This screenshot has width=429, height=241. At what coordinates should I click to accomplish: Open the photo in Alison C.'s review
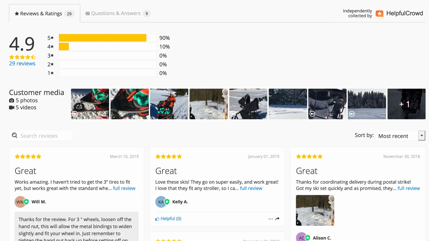(315, 210)
